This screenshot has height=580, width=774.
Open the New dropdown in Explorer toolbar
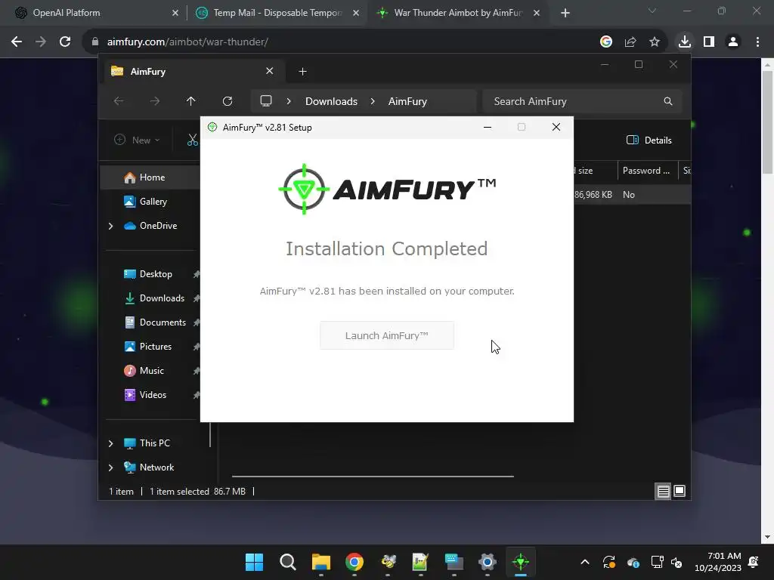137,140
